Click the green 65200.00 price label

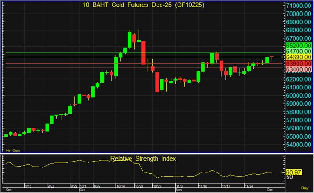pyautogui.click(x=298, y=46)
